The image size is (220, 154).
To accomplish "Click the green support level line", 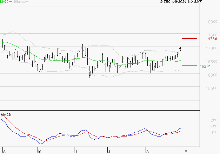I will [189, 66].
